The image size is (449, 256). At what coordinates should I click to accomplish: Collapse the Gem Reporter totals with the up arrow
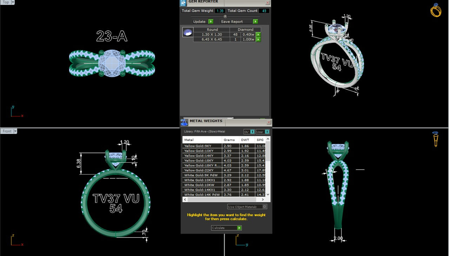point(225,16)
